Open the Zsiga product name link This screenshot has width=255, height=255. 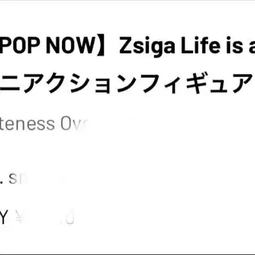(146, 46)
